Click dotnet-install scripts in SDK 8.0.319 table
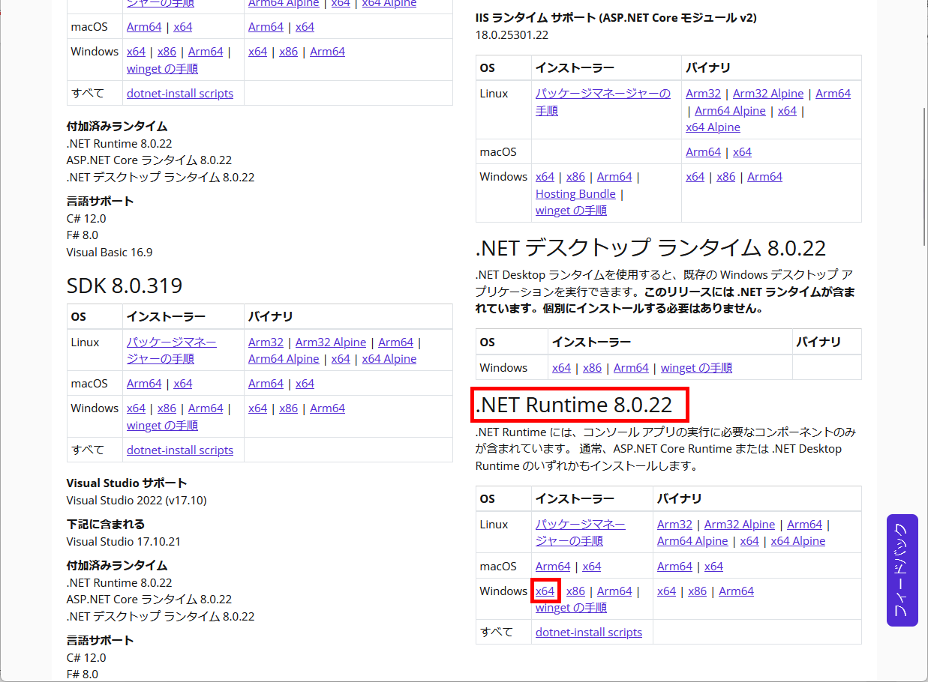 [180, 450]
